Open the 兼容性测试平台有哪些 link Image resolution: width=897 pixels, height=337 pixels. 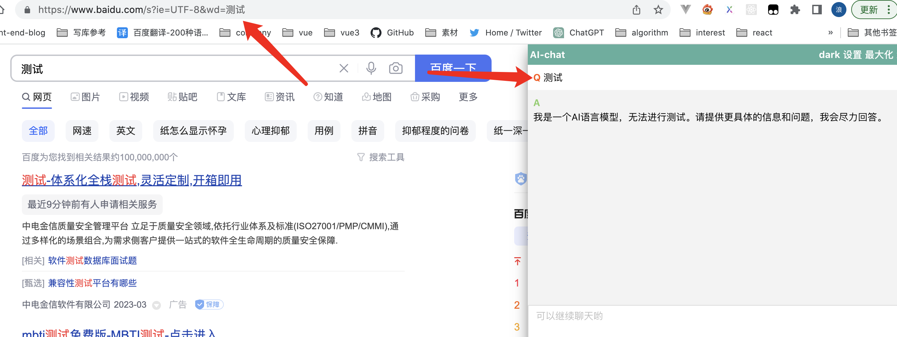pos(92,283)
